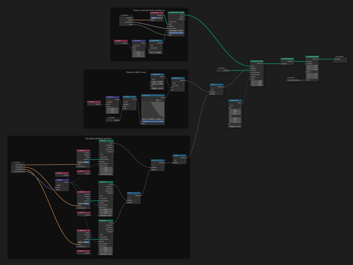Open the Or dropdown feeding the Not node
This screenshot has height=265, width=353.
point(158,165)
